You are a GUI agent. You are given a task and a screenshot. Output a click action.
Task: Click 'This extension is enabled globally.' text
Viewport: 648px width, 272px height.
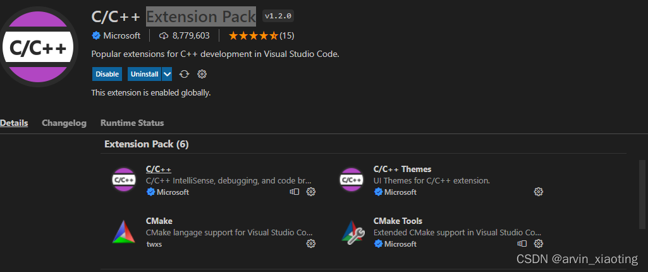[x=151, y=92]
